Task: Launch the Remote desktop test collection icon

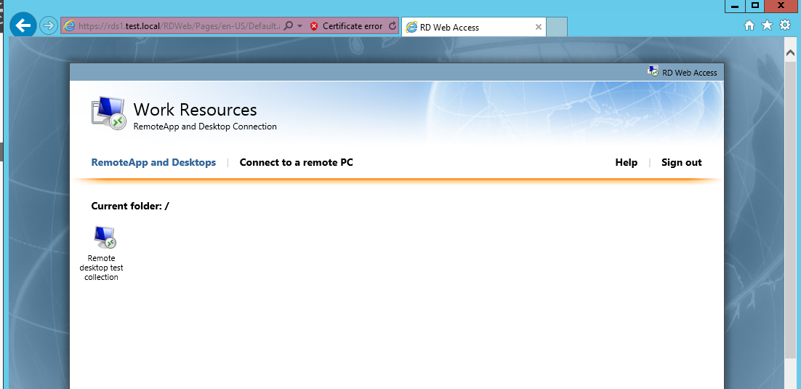Action: tap(105, 237)
